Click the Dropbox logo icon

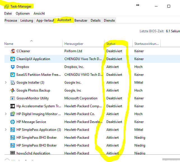(x=13, y=67)
